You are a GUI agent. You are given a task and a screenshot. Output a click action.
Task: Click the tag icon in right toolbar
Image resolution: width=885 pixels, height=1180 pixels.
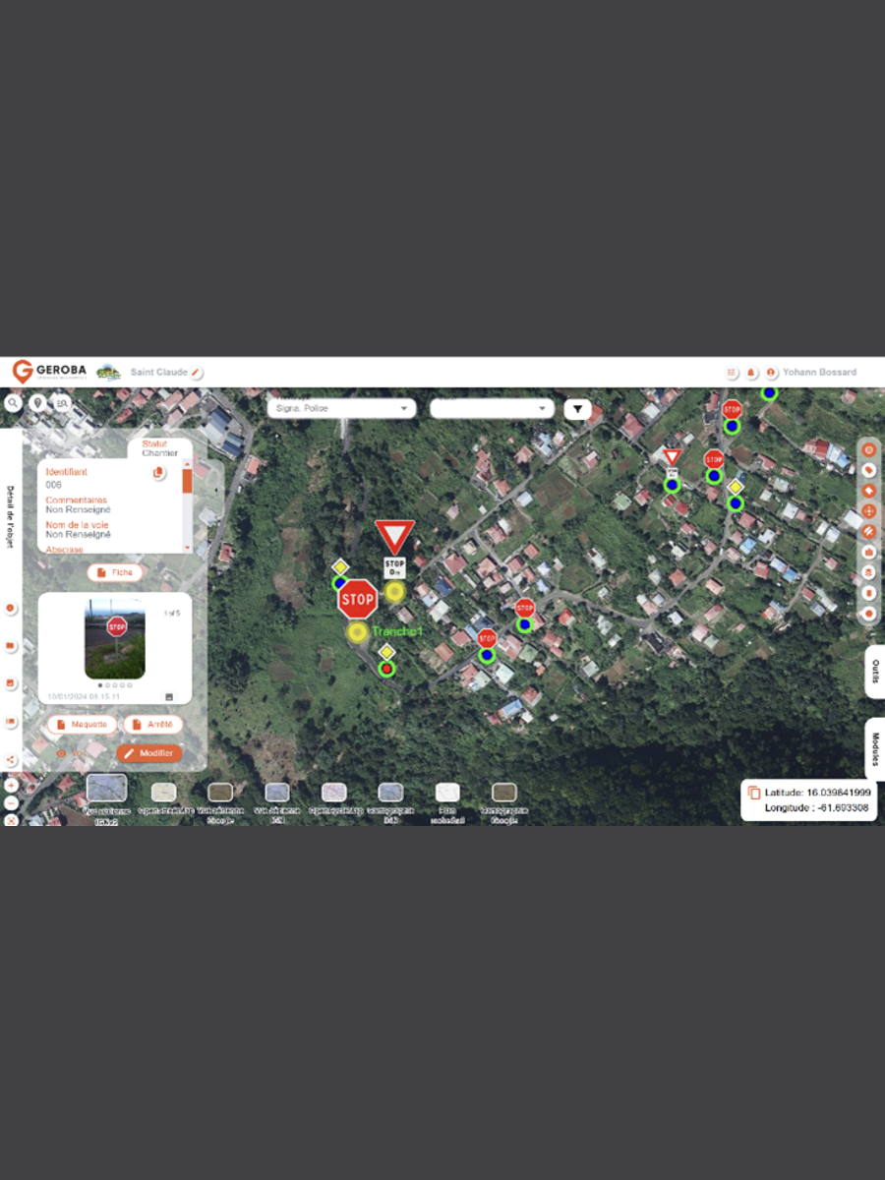point(868,470)
